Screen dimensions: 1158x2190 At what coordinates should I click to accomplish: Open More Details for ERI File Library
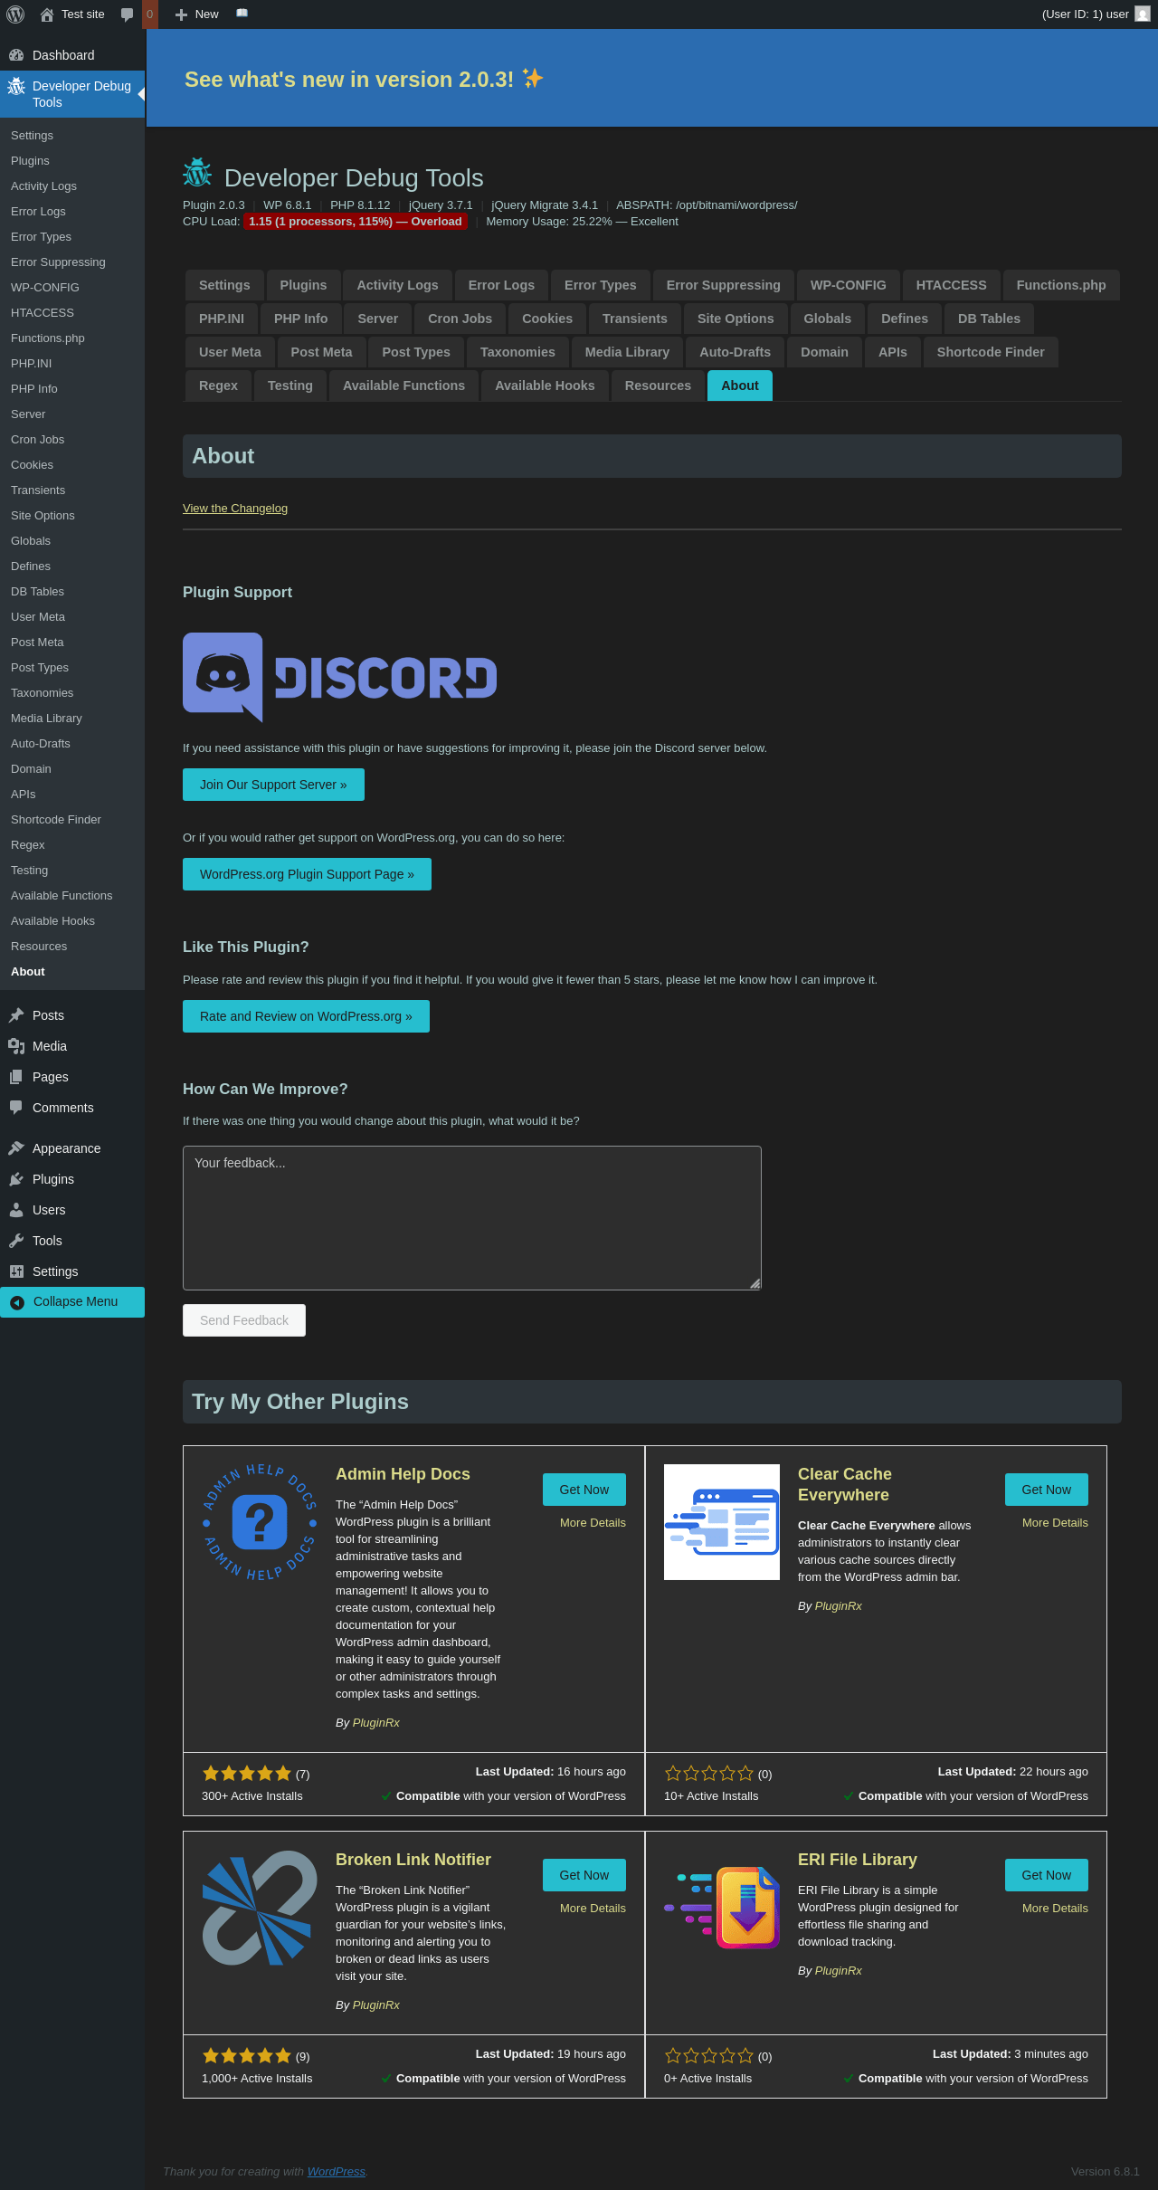pos(1055,1909)
